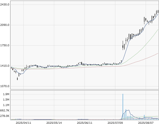Click the 1.9M volume axis label

coord(6,94)
